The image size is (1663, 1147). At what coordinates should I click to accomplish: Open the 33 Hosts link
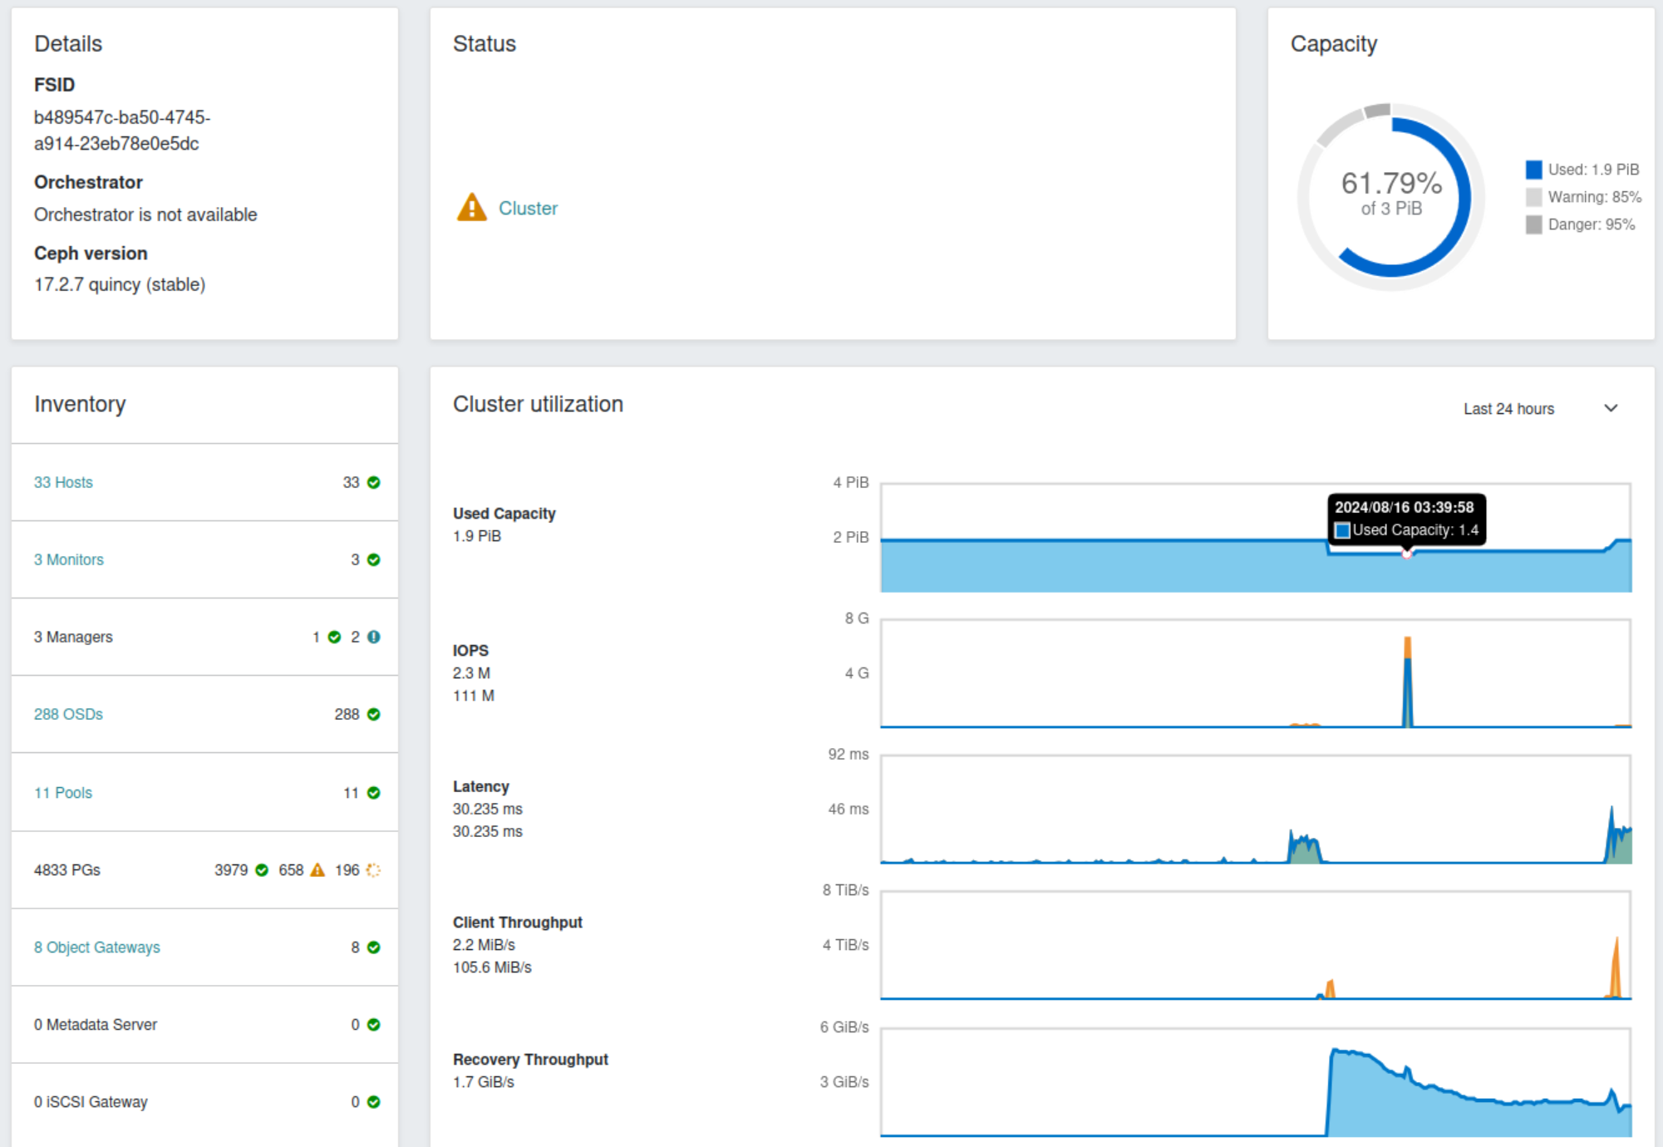pos(63,482)
